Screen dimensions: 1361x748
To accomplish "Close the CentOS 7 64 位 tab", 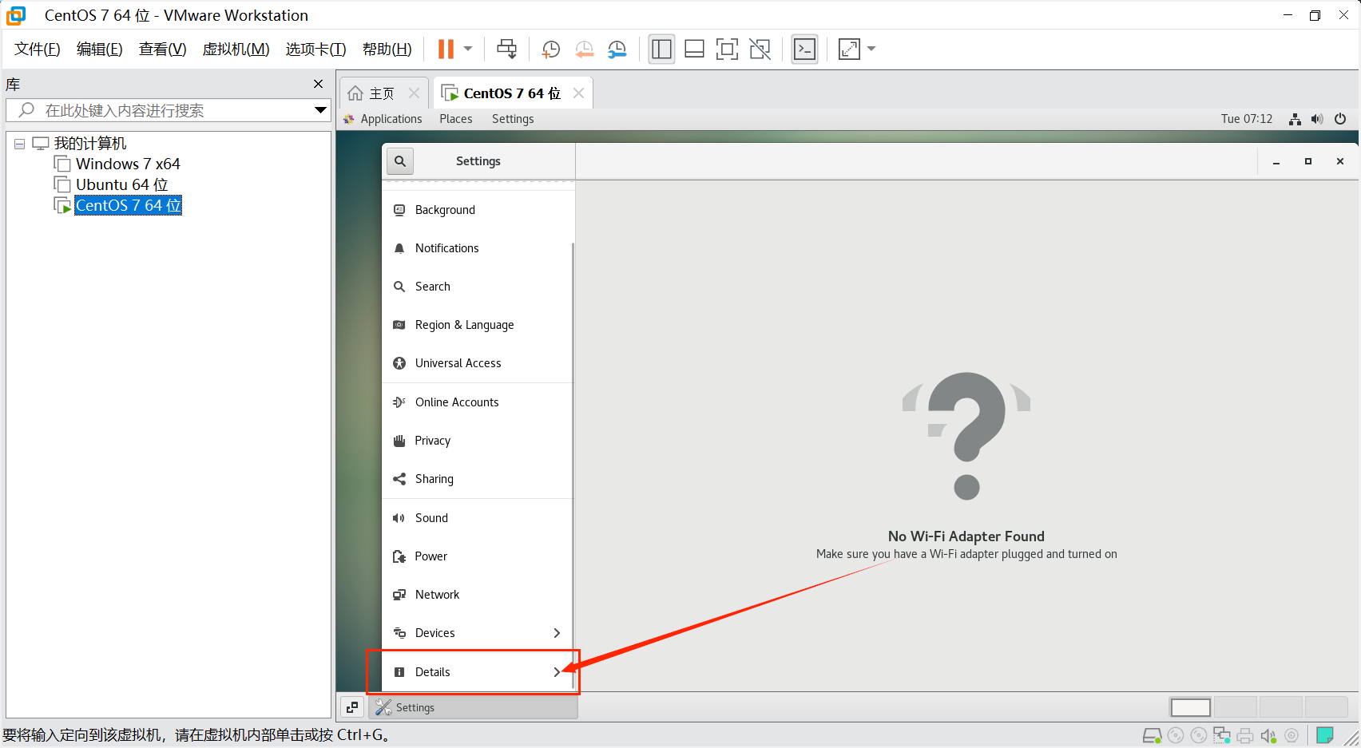I will [578, 93].
